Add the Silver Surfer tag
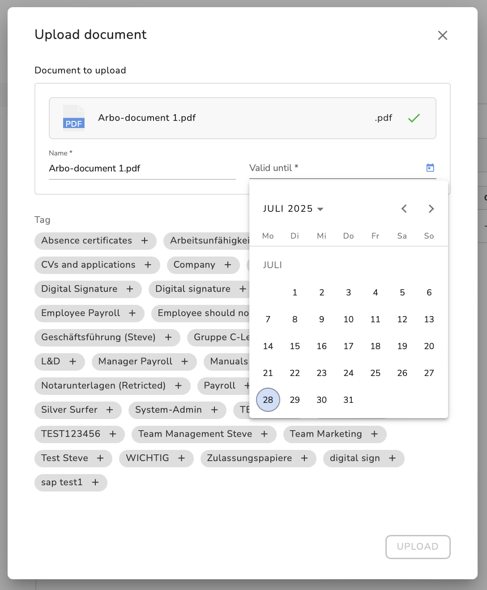The height and width of the screenshot is (590, 487). pyautogui.click(x=110, y=410)
